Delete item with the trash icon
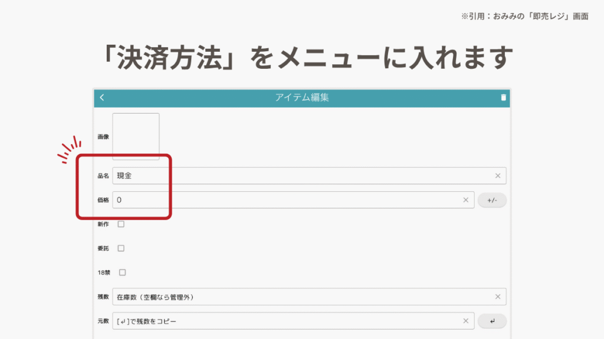604x339 pixels. (x=503, y=98)
